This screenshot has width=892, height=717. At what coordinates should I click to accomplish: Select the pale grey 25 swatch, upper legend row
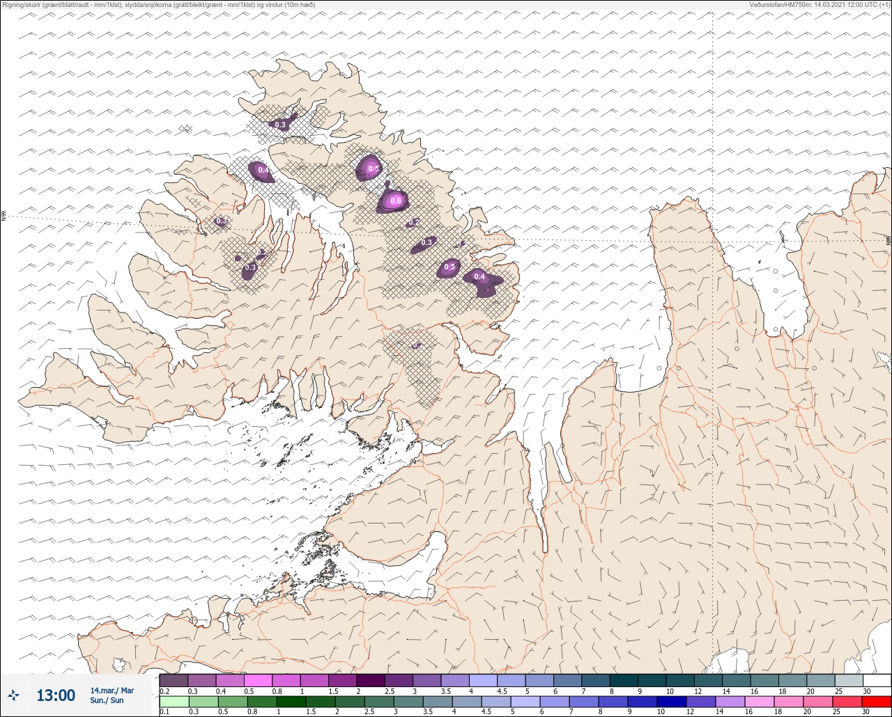848,680
